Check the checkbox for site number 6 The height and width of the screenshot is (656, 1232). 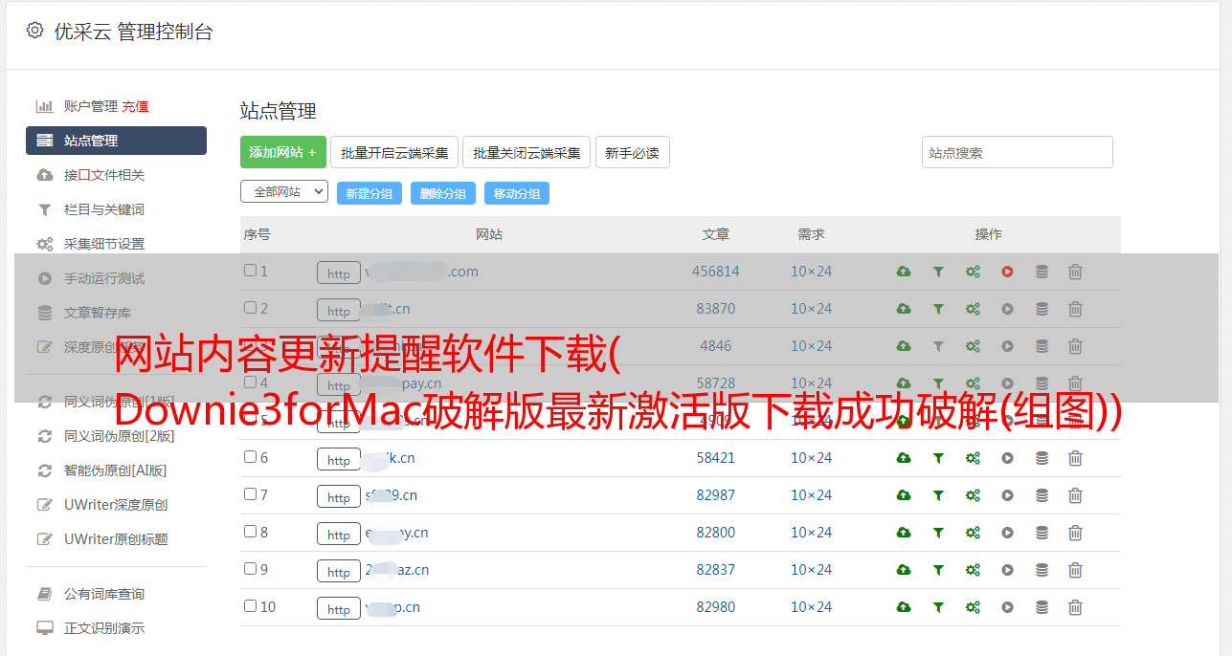[x=250, y=457]
